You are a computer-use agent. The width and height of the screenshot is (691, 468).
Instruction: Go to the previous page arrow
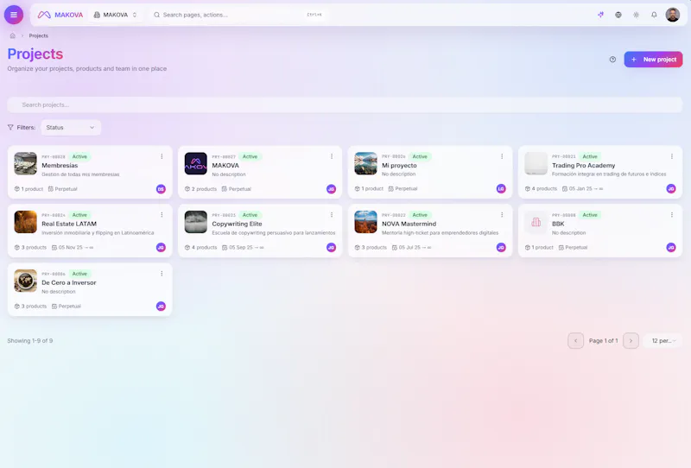(x=575, y=341)
